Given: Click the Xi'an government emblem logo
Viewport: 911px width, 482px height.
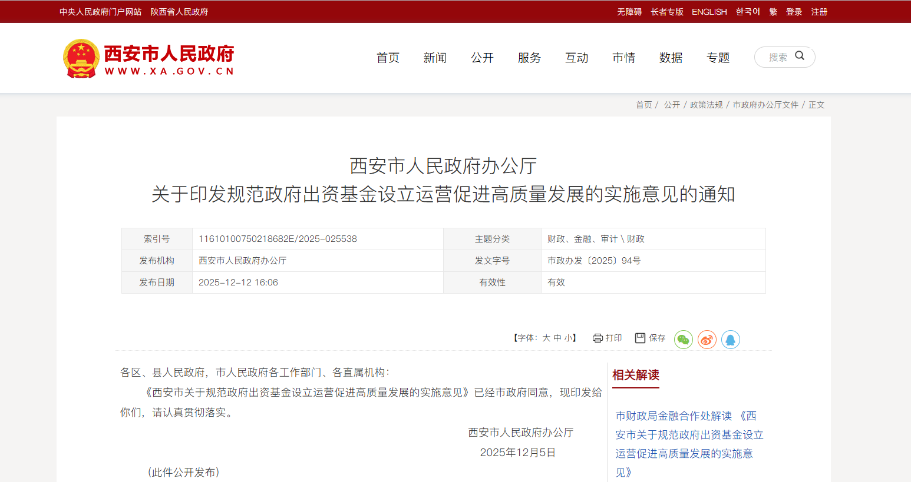Looking at the screenshot, I should (x=81, y=58).
